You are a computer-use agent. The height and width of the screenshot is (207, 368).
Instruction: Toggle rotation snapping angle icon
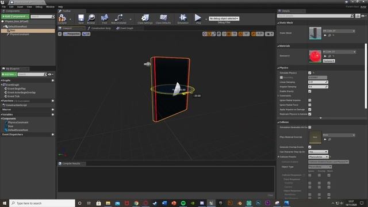(x=240, y=34)
